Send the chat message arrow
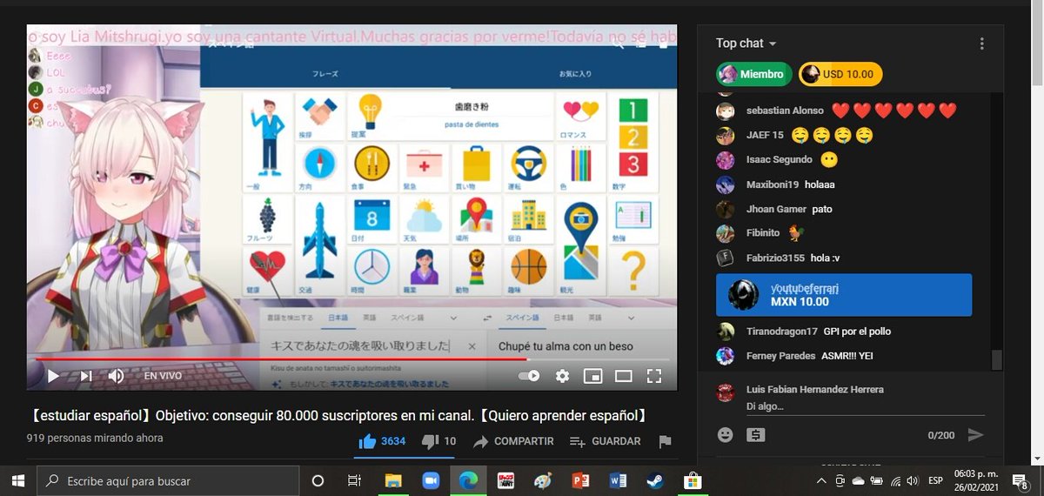1044x496 pixels. click(x=975, y=434)
